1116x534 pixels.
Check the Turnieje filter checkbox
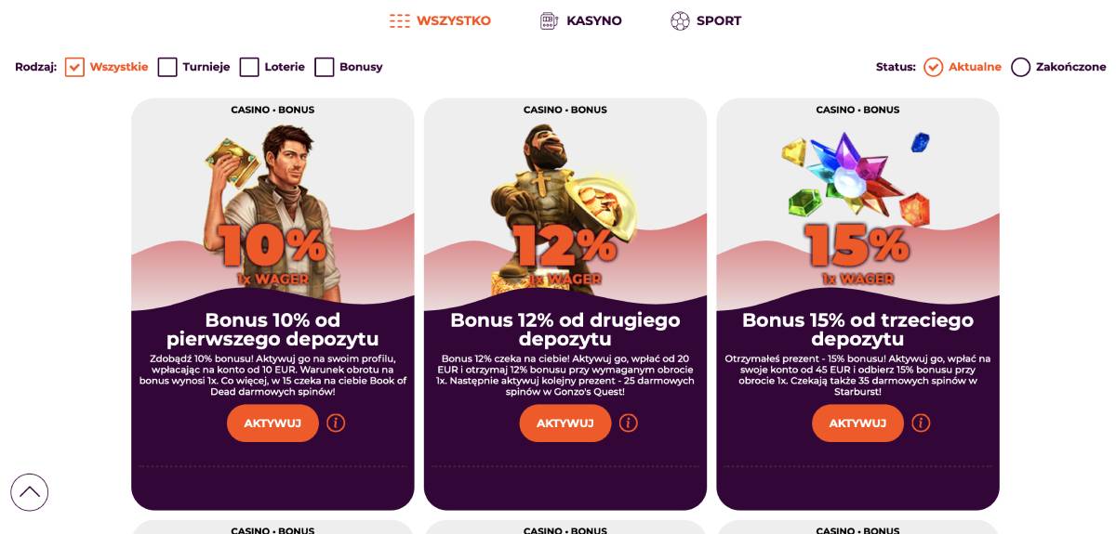(167, 67)
